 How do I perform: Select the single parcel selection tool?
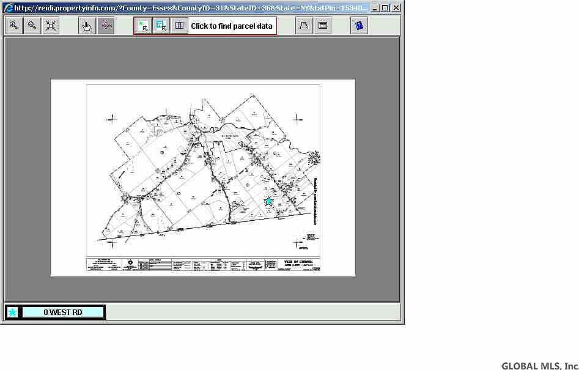point(142,26)
